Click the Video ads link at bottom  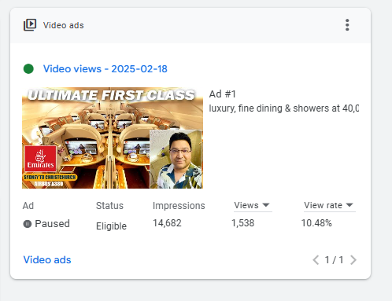point(47,260)
